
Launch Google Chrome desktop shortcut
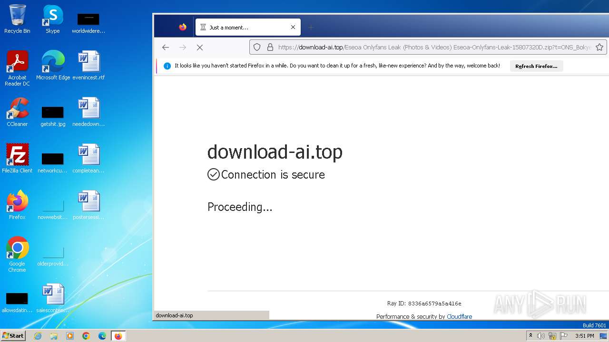click(17, 254)
